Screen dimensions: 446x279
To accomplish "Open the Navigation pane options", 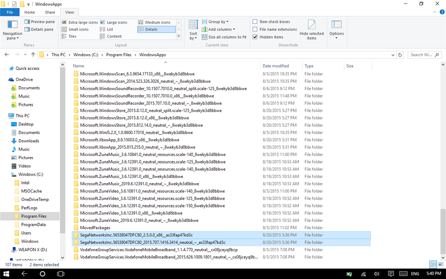I will pyautogui.click(x=12, y=30).
